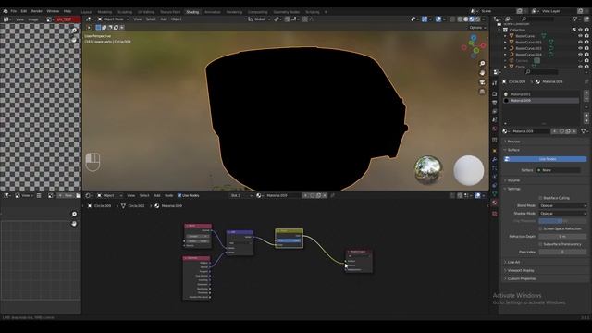592x333 pixels.
Task: Toggle viewport overlays button
Action: pyautogui.click(x=438, y=18)
